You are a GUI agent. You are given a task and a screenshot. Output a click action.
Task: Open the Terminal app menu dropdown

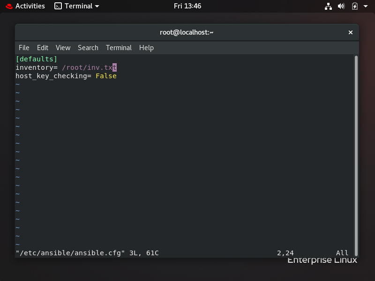(76, 6)
